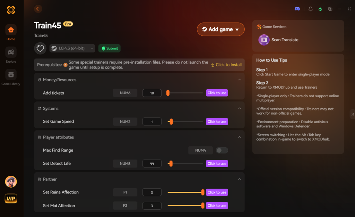This screenshot has height=217, width=355.
Task: Collapse the Partner section
Action: click(x=239, y=179)
